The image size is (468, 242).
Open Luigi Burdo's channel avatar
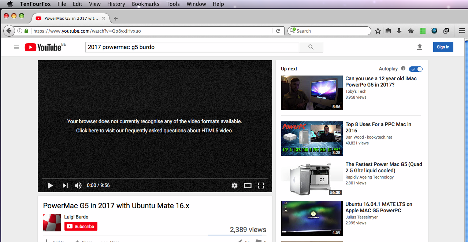click(x=52, y=223)
